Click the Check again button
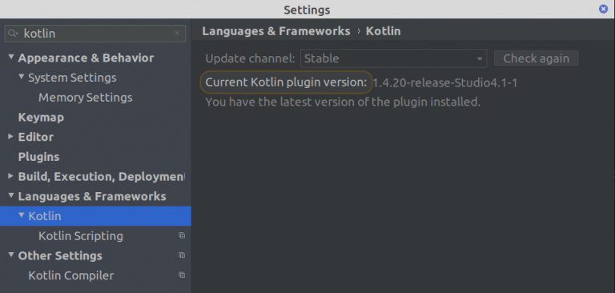The image size is (615, 293). [537, 58]
